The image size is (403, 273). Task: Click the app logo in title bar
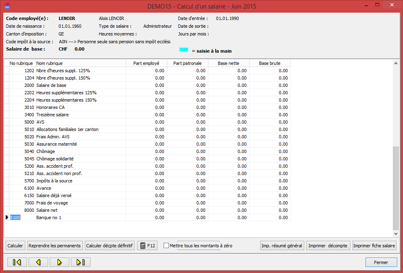point(7,6)
